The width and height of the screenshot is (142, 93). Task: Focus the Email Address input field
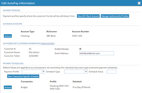click(x=97, y=53)
